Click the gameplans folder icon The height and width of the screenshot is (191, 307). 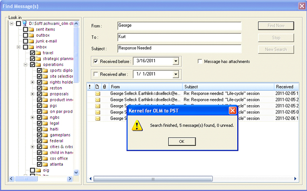click(45, 135)
